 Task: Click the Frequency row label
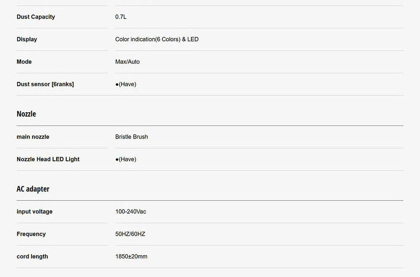(31, 234)
